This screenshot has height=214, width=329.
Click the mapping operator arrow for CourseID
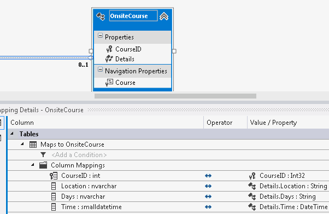point(208,176)
